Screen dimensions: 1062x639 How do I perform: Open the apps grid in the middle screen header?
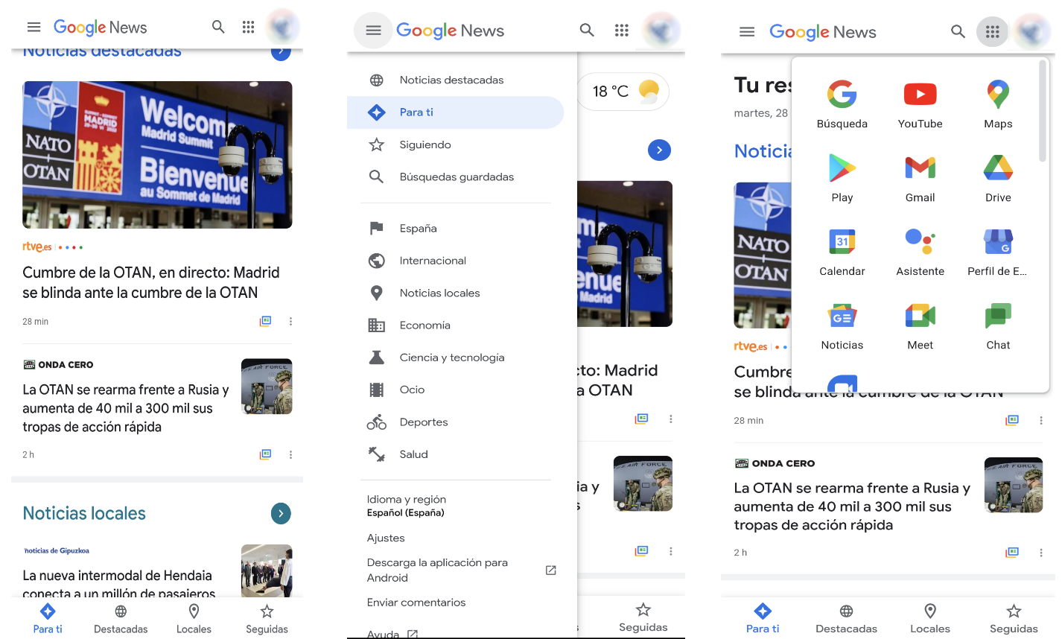pos(622,31)
